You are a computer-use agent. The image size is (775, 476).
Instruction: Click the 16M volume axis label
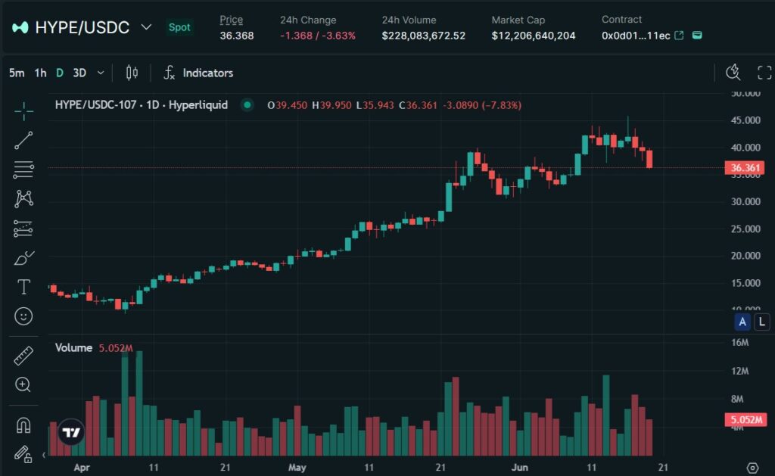tap(740, 342)
